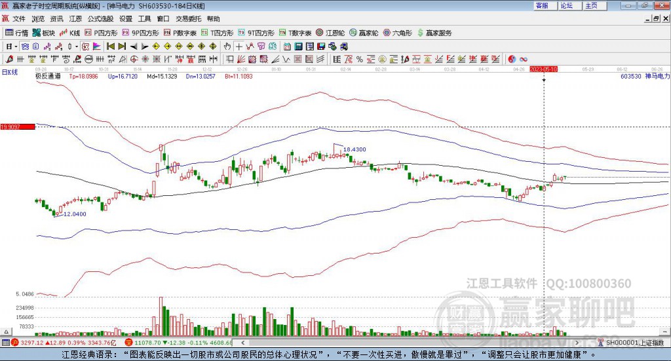This screenshot has height=361, width=671.
Task: Step chart left with black left arrow
Action: [134, 47]
